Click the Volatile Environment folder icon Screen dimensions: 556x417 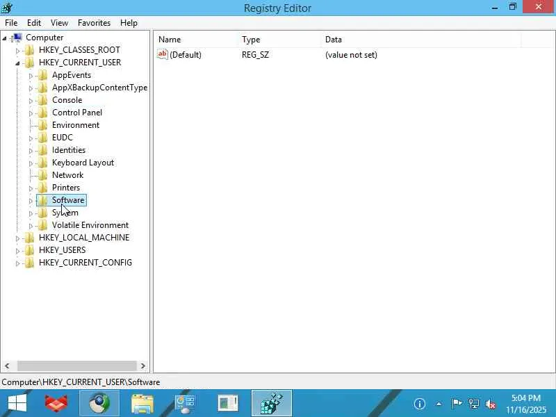pos(42,225)
